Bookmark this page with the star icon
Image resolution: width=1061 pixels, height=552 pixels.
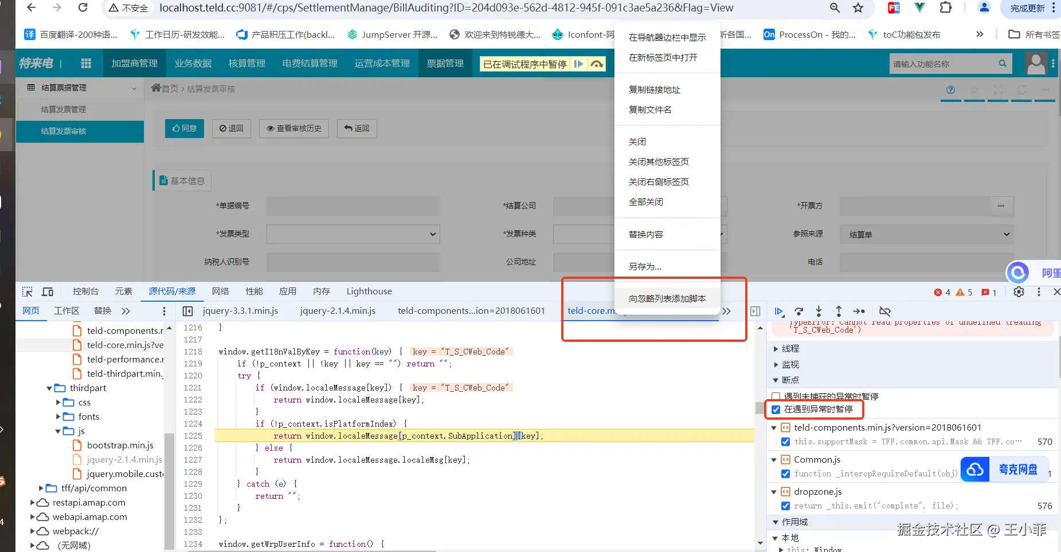tap(858, 8)
